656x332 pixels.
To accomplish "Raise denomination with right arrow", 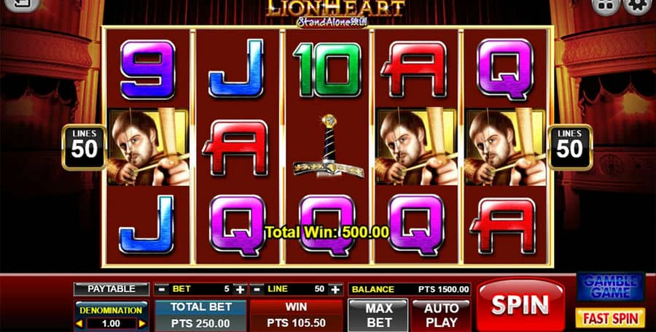I will (142, 324).
